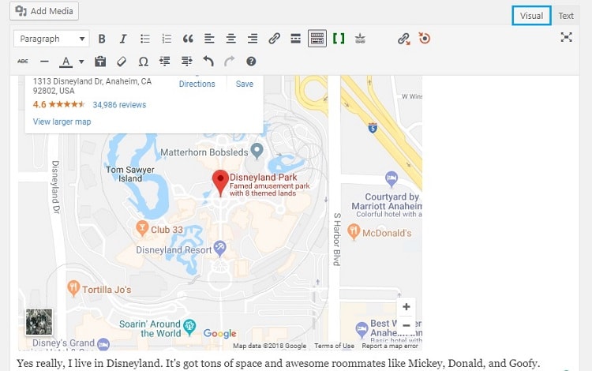Switch to the Text editor tab

pyautogui.click(x=566, y=16)
